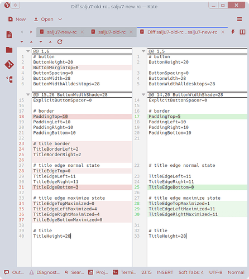Click the Open button
Screen dimensions: 249x279
(44, 19)
